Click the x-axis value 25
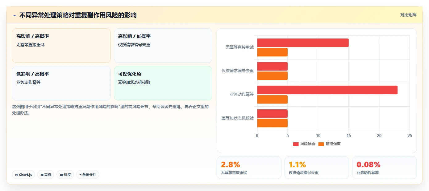 pyautogui.click(x=410, y=136)
